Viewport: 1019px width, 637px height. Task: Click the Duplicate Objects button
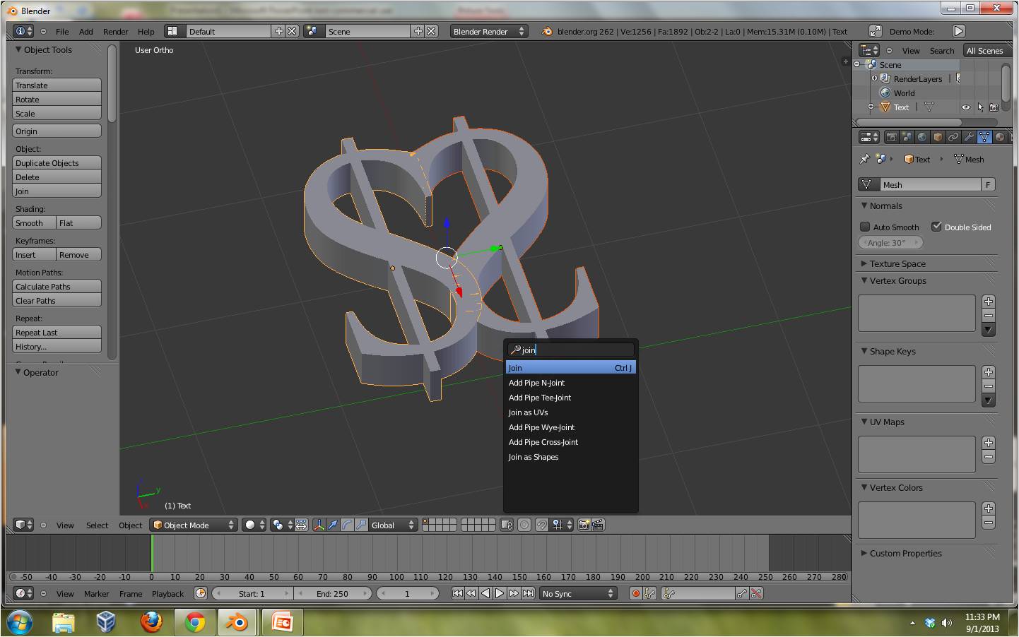pos(57,162)
